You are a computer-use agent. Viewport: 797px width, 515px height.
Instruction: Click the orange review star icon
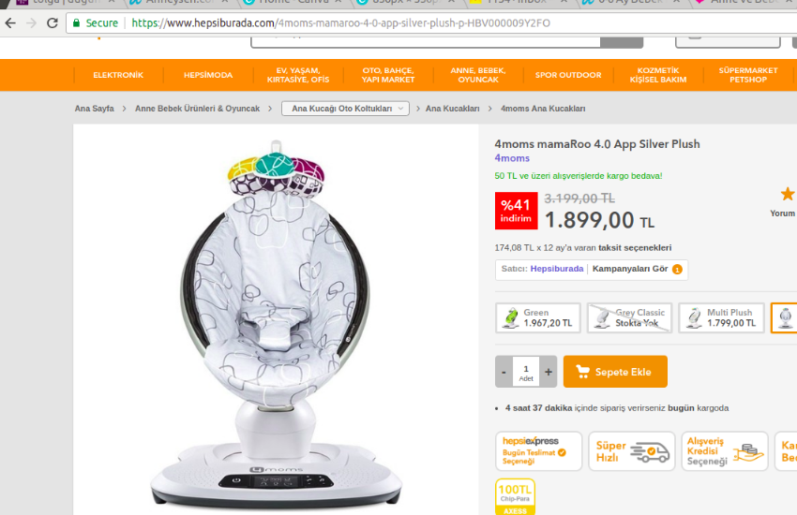[x=788, y=194]
